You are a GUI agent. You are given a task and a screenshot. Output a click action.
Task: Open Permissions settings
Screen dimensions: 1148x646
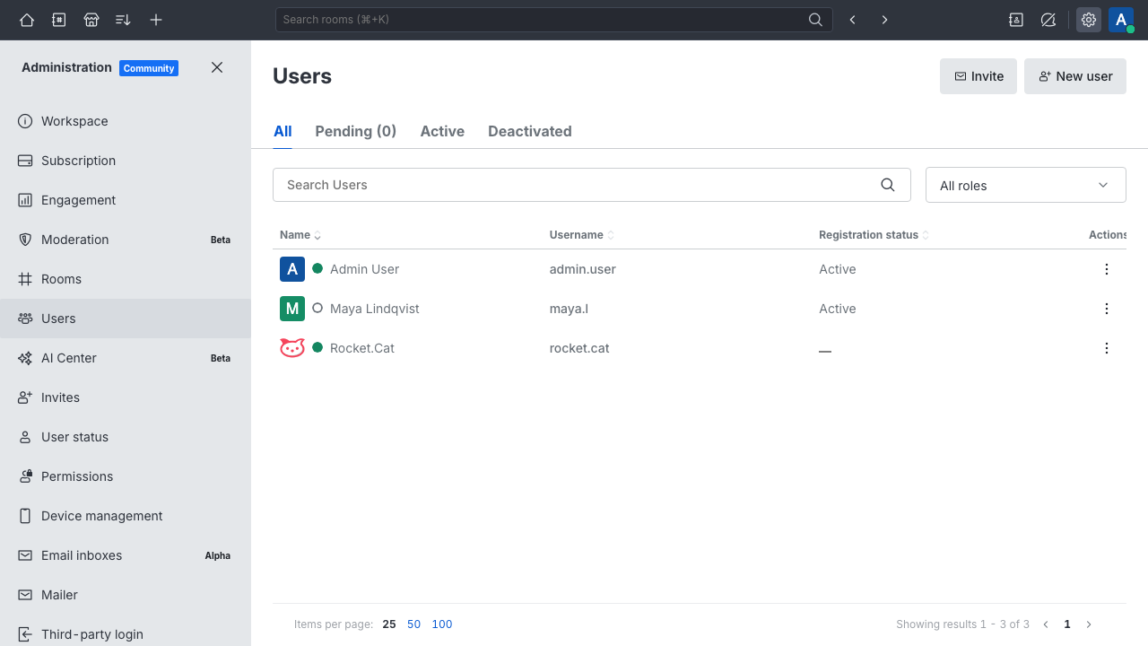click(x=126, y=476)
